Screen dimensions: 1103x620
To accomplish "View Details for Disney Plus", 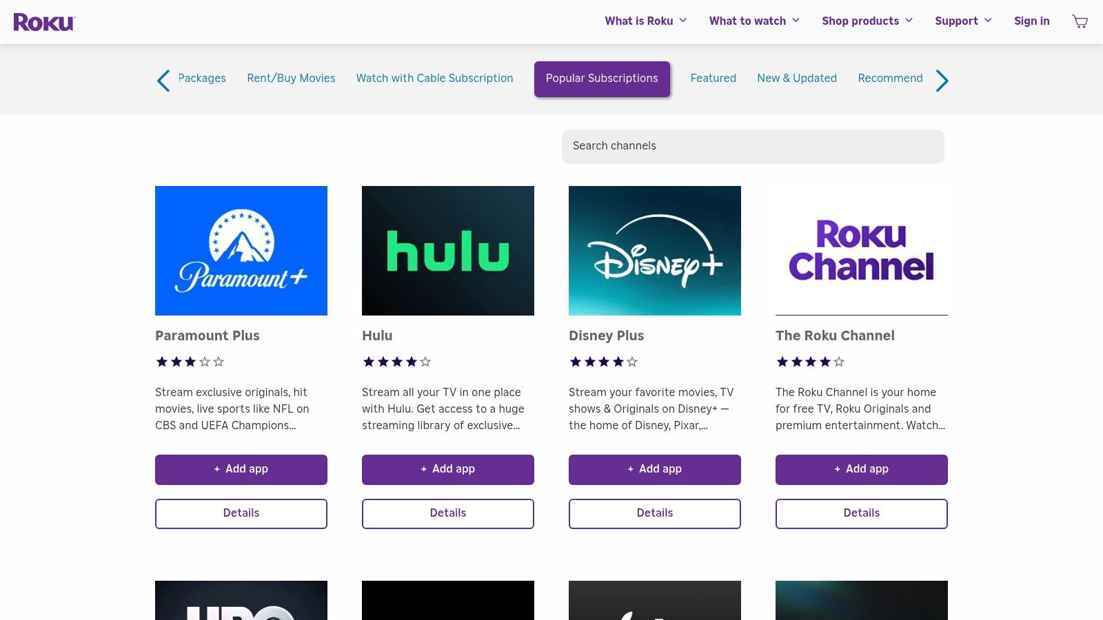I will [x=655, y=513].
